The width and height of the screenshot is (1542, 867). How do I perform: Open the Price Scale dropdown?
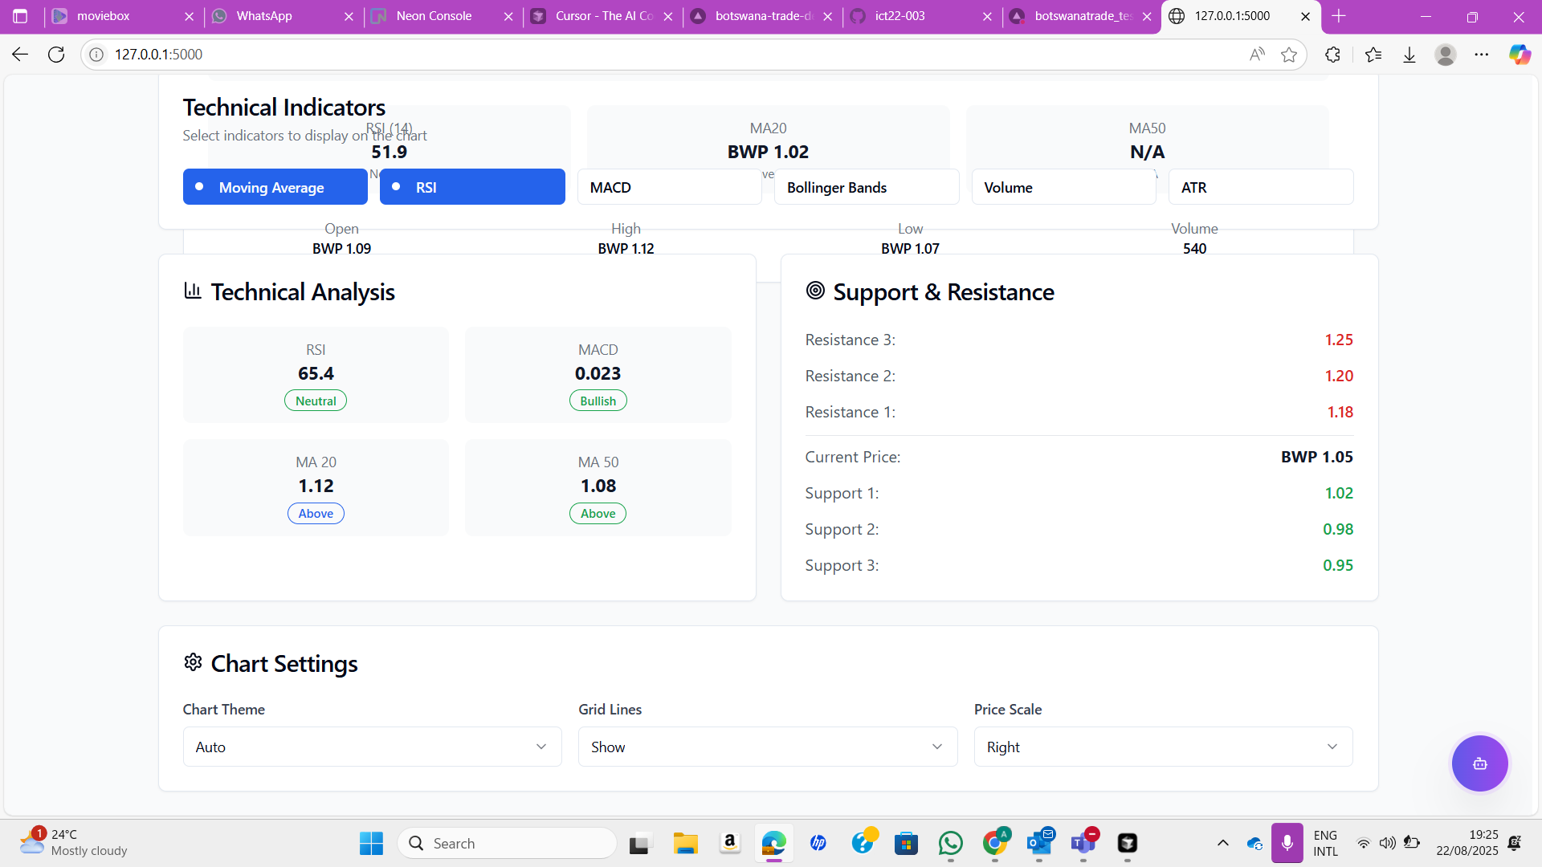[x=1163, y=747]
